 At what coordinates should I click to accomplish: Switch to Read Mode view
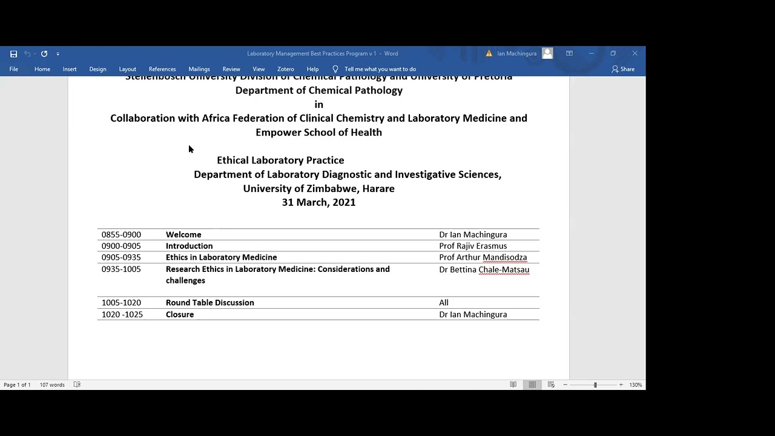[x=513, y=385]
